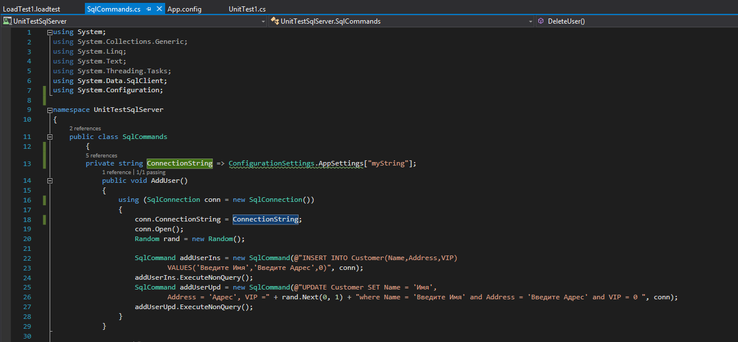Viewport: 738px width, 342px height.
Task: Collapse the namespace UnitTestSqlServer block
Action: (x=50, y=110)
